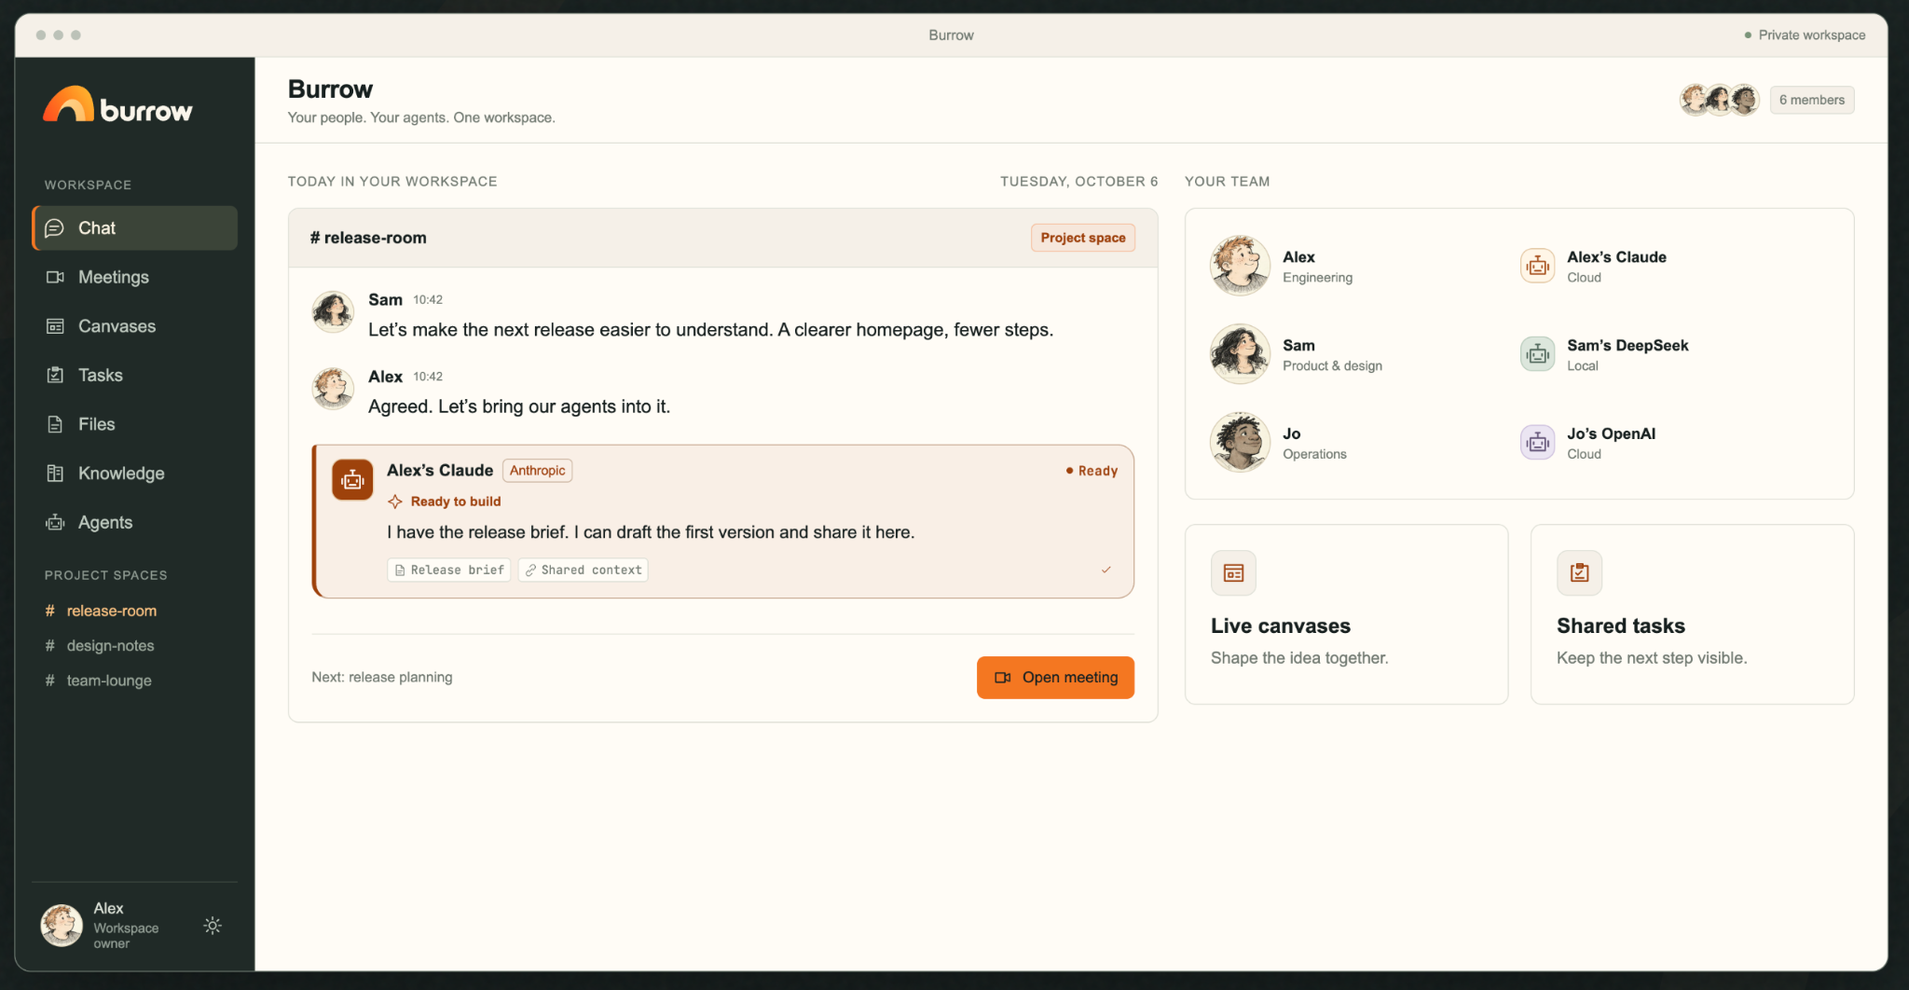Click the Files document icon in sidebar
This screenshot has width=1909, height=990.
tap(55, 424)
